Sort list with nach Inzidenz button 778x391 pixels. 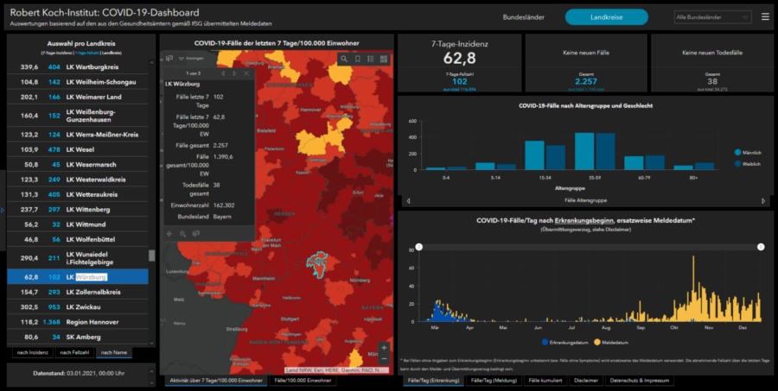tap(29, 352)
